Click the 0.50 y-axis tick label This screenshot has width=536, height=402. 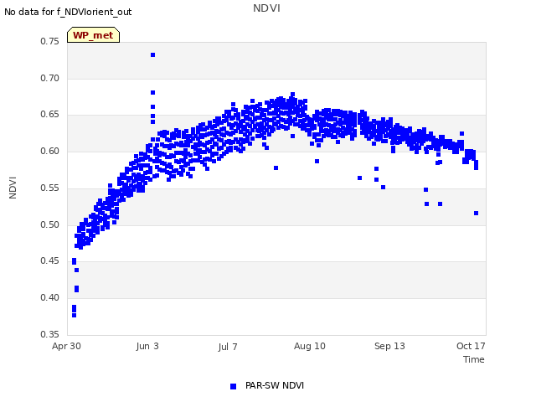coord(50,224)
